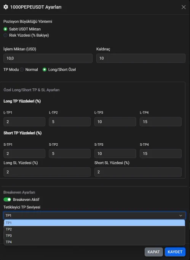
Task: Click the Short SL Yüzdesi (%) field
Action: pos(138,172)
